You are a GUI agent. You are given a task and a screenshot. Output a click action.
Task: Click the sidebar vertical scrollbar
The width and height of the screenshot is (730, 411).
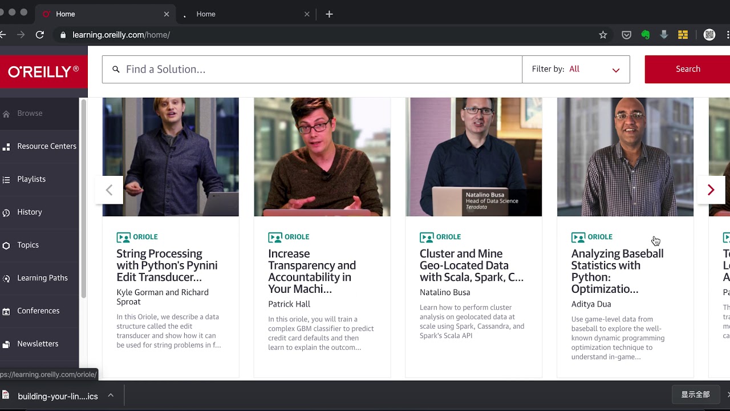[83, 198]
